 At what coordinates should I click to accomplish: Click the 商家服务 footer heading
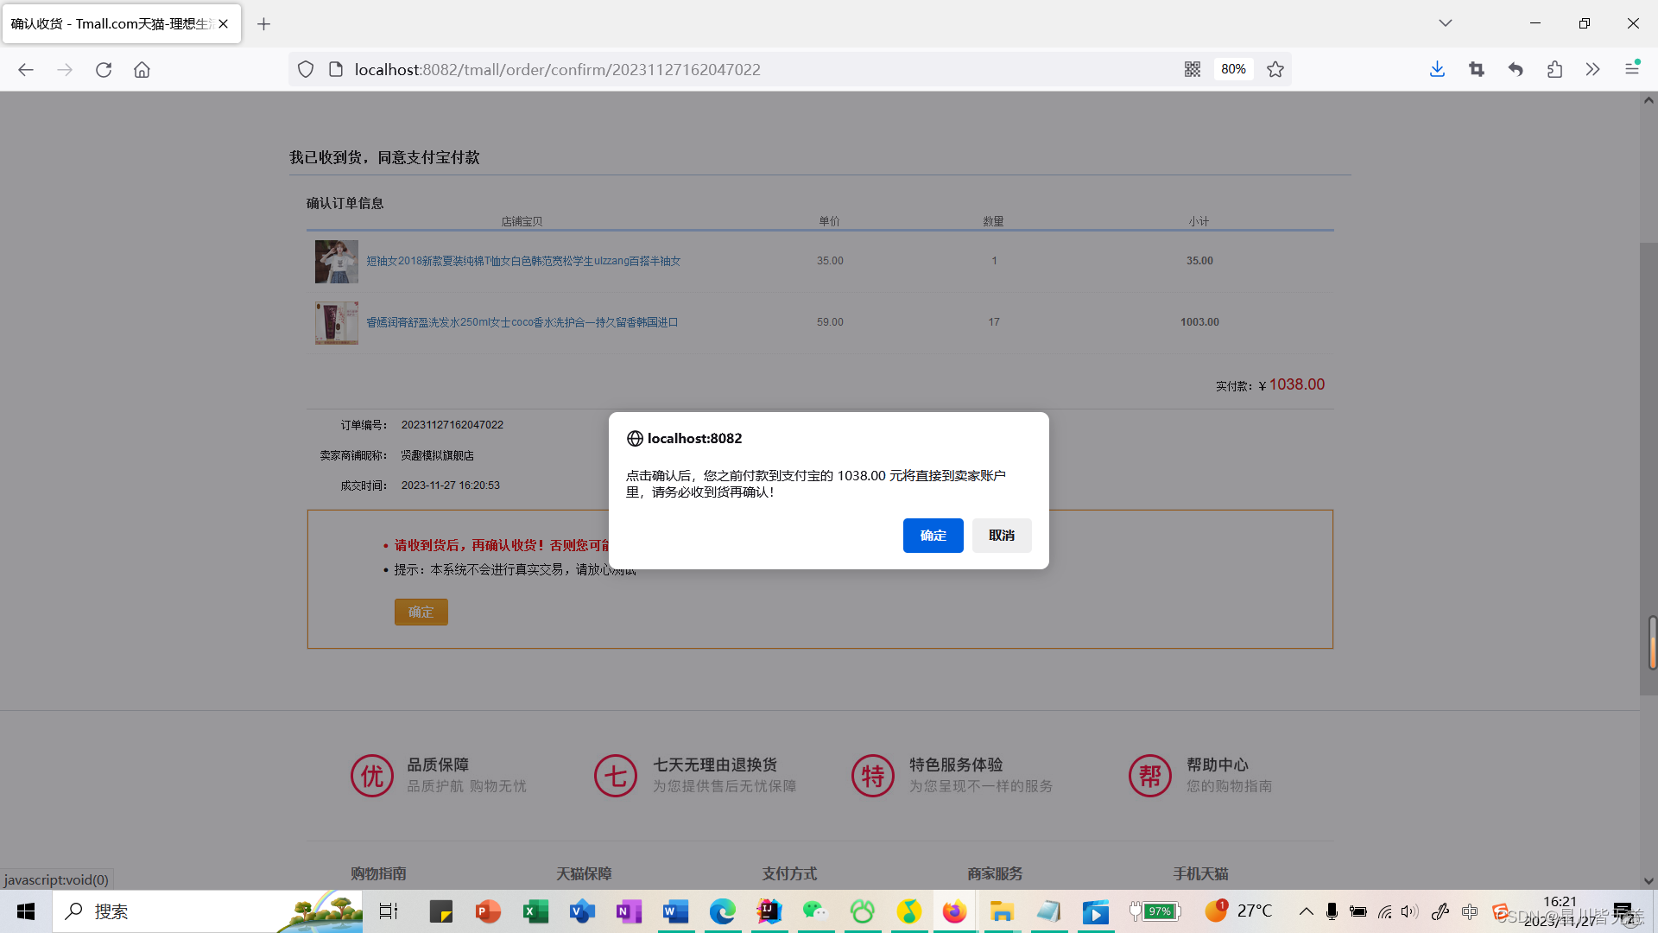click(x=995, y=873)
